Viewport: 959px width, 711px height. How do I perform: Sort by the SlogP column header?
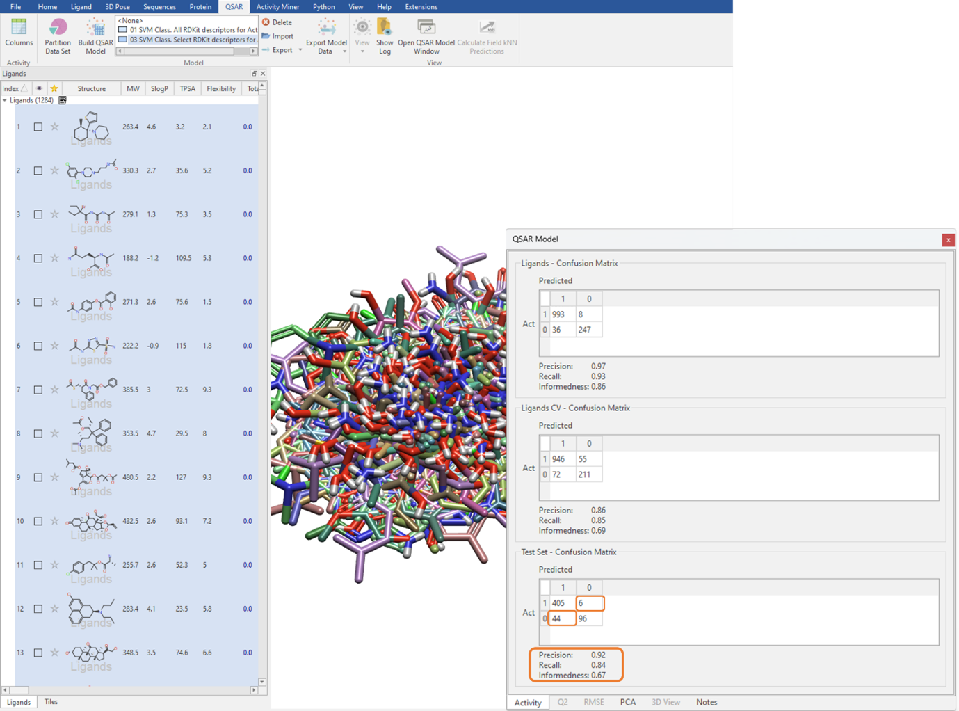(159, 88)
